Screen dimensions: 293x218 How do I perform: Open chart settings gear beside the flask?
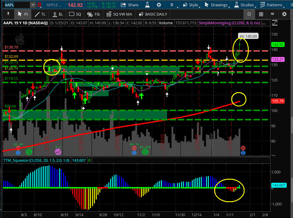coord(159,5)
